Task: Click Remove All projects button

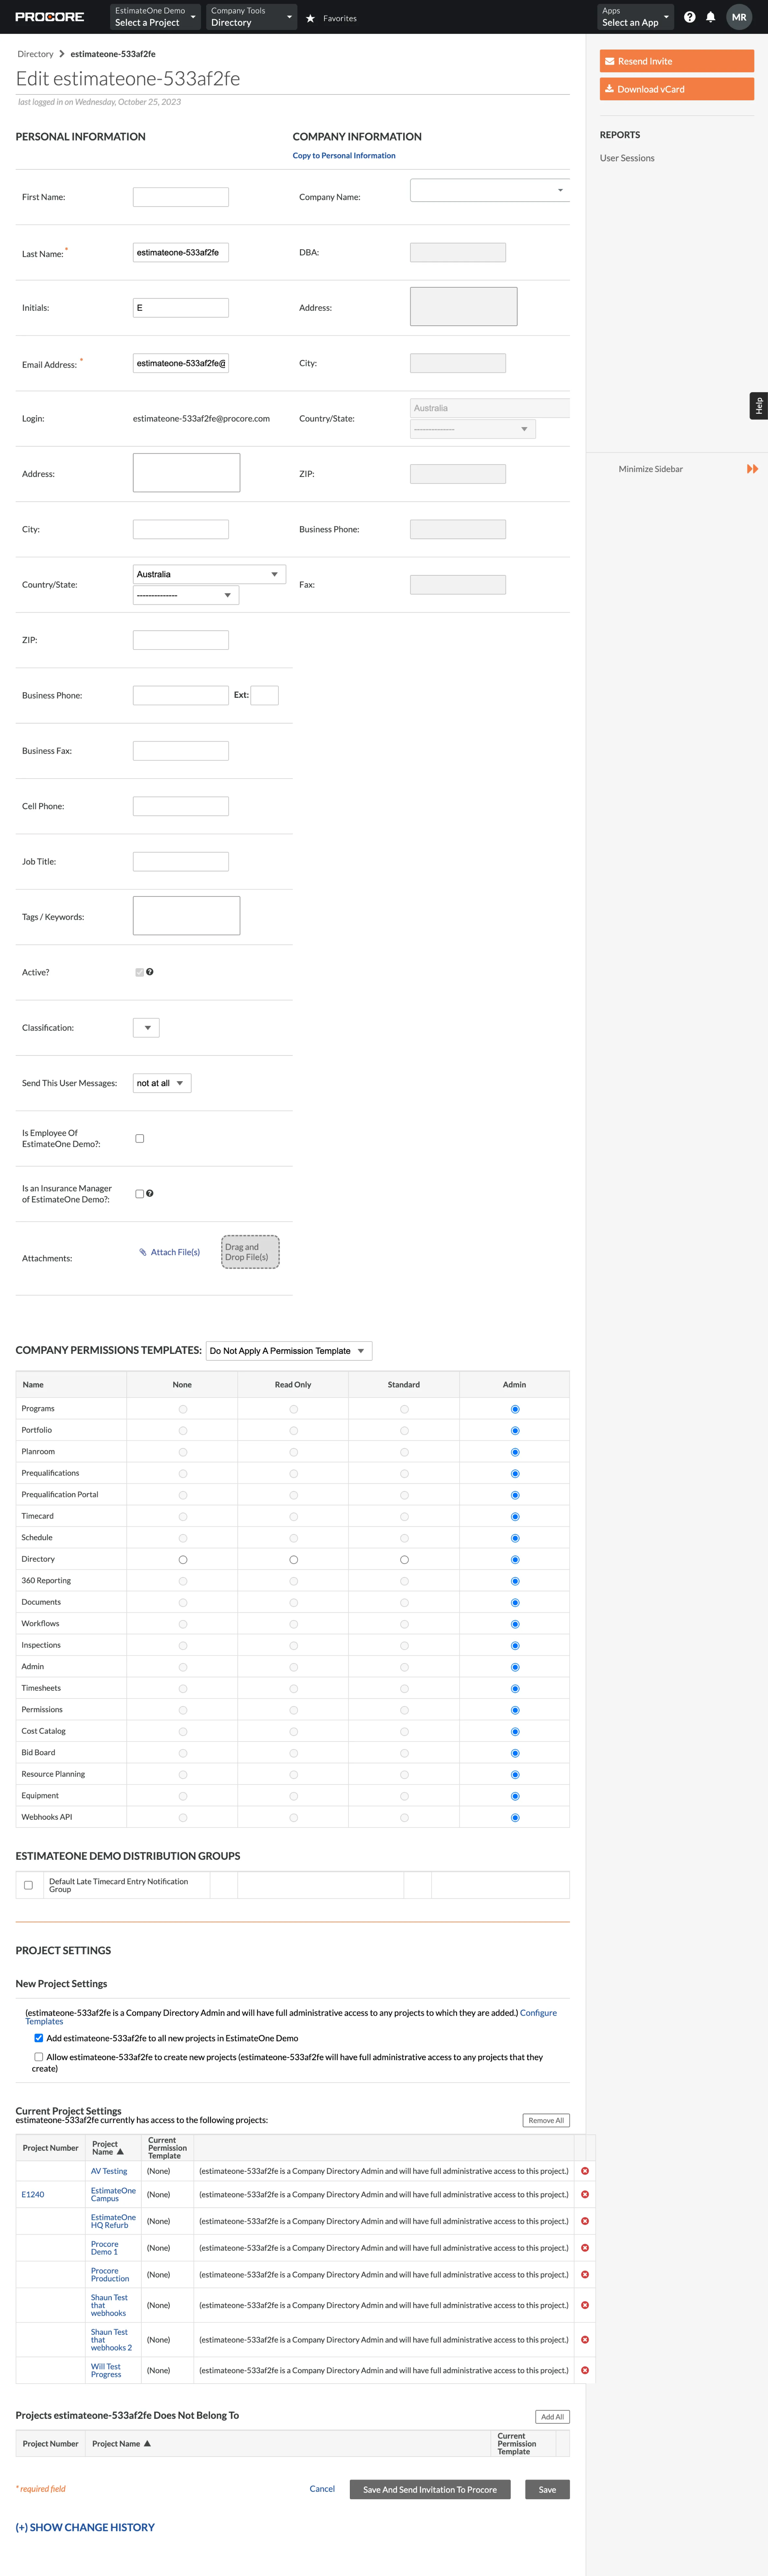Action: 546,2120
